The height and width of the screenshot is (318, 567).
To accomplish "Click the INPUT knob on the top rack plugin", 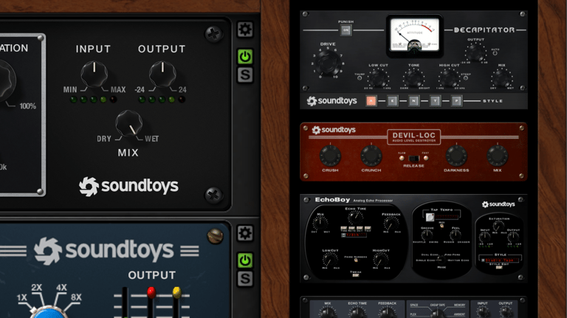I will tap(94, 74).
